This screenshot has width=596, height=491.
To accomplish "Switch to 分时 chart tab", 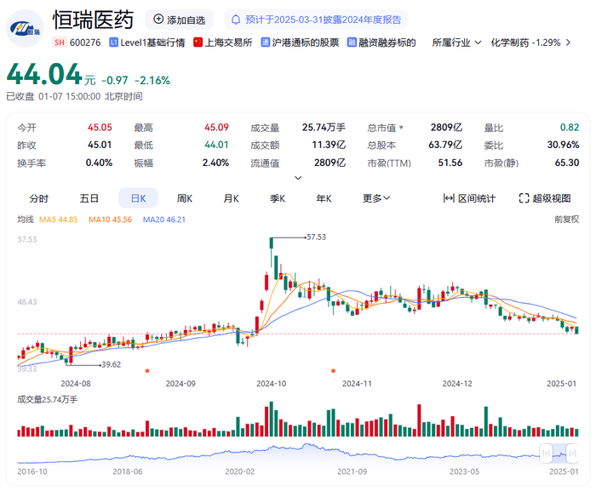I will coord(39,198).
